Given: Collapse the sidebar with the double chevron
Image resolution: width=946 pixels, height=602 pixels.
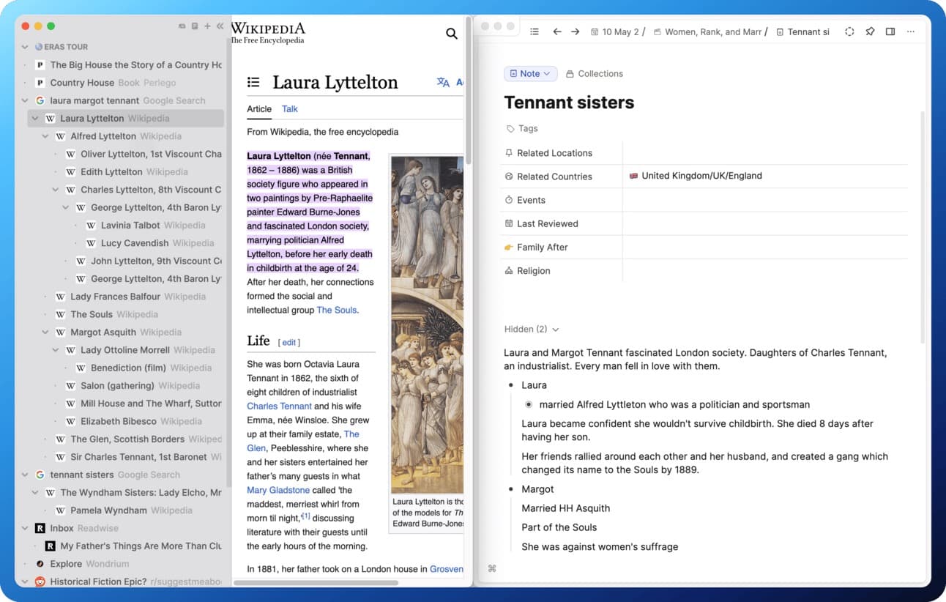Looking at the screenshot, I should [x=220, y=26].
